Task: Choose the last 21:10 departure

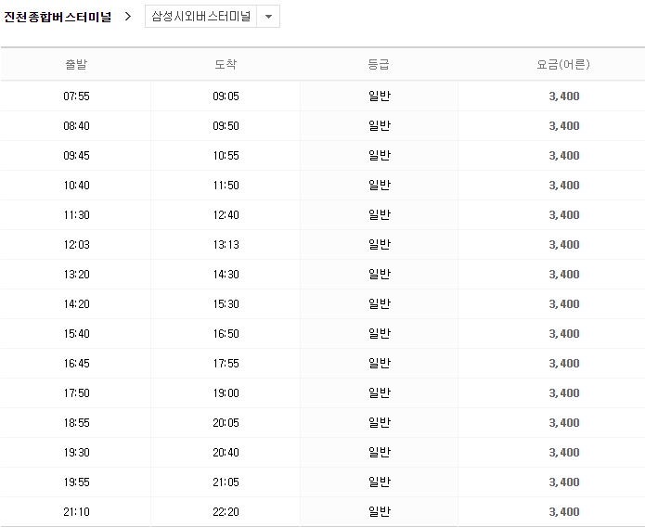Action: coord(76,512)
